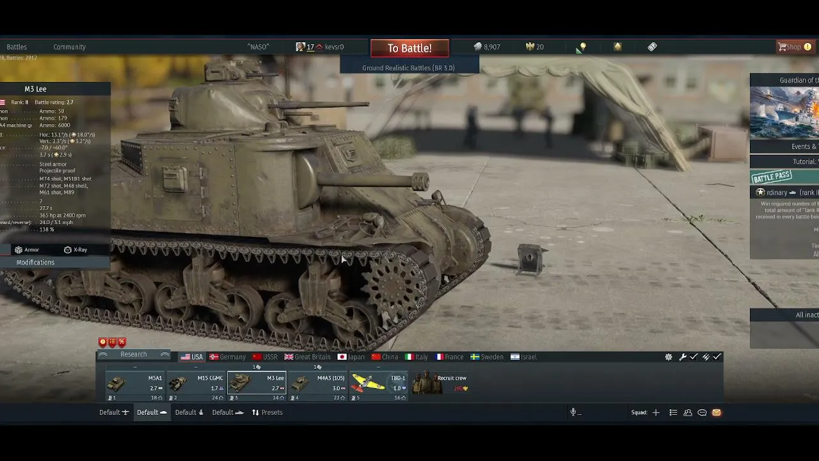
Task: Open the mail inbox envelope
Action: (x=717, y=412)
